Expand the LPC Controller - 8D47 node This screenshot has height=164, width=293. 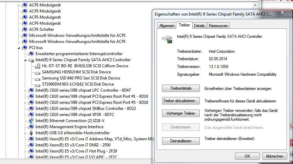pos(25,91)
